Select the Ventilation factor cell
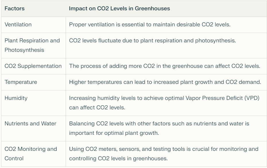This screenshot has height=168, width=267. tap(18, 25)
